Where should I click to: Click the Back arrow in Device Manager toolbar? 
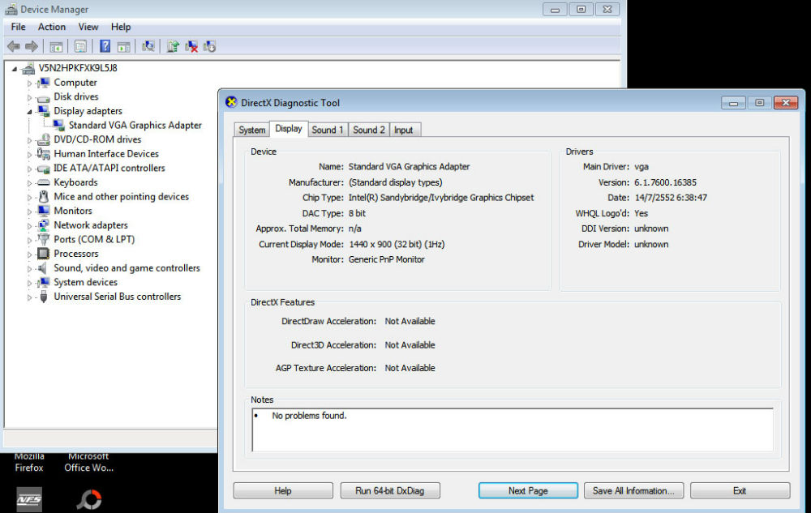click(14, 47)
